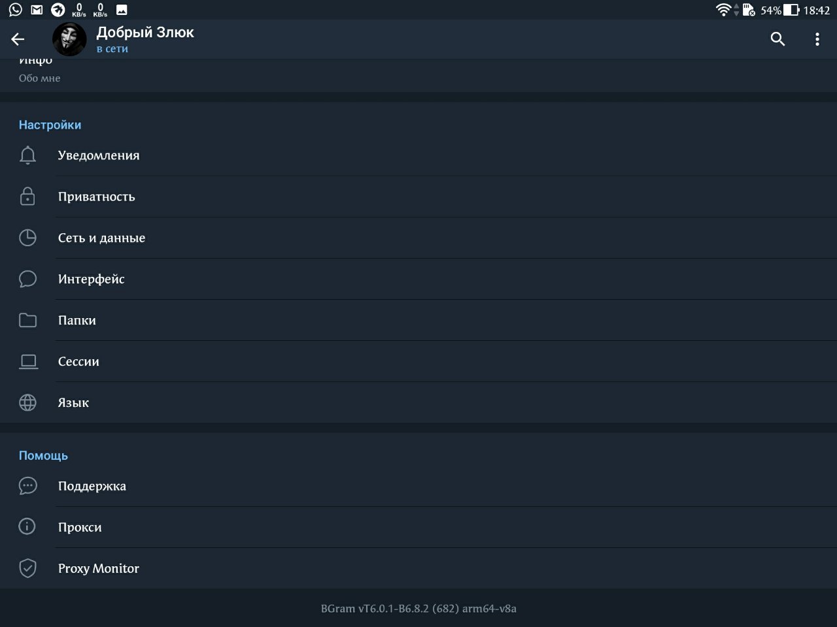This screenshot has width=837, height=627.
Task: Tap the shield icon for Proxy Monitor
Action: click(x=27, y=568)
